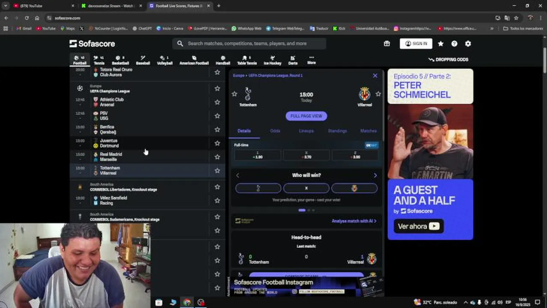The width and height of the screenshot is (547, 308).
Task: Open the settings gear icon in header
Action: point(468,44)
